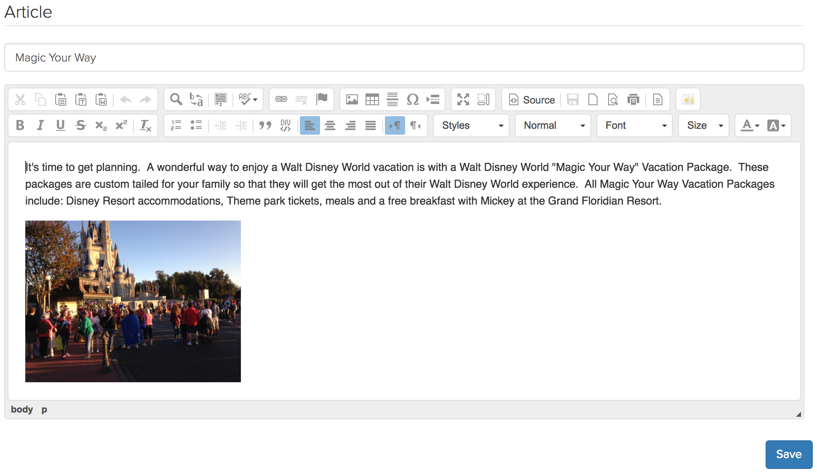The image size is (817, 474).
Task: Click the Cut icon in toolbar
Action: [x=20, y=100]
